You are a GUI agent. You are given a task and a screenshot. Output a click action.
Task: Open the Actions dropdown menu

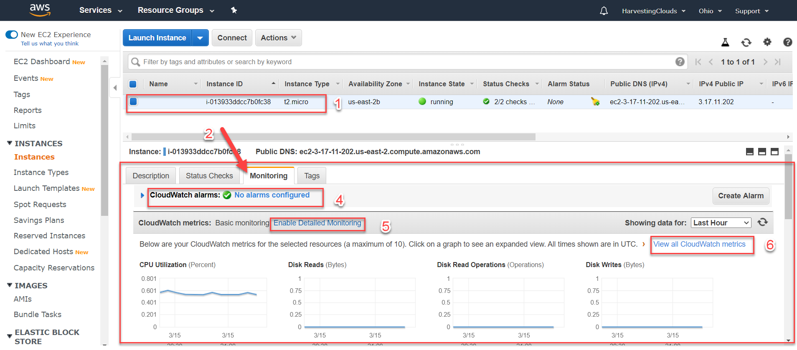(x=278, y=38)
